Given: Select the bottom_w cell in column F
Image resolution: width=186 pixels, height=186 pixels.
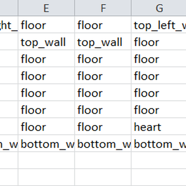Looking at the screenshot, I should (103, 144).
